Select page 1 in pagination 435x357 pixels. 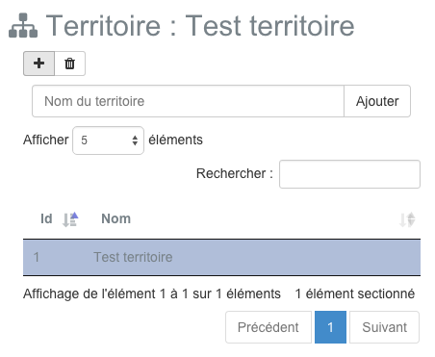pos(330,327)
